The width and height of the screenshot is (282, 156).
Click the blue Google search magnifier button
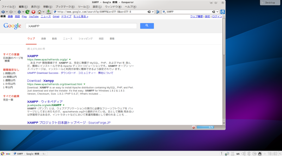(147, 26)
